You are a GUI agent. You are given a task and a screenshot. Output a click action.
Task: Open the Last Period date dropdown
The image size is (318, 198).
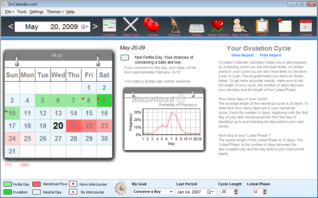pyautogui.click(x=210, y=192)
